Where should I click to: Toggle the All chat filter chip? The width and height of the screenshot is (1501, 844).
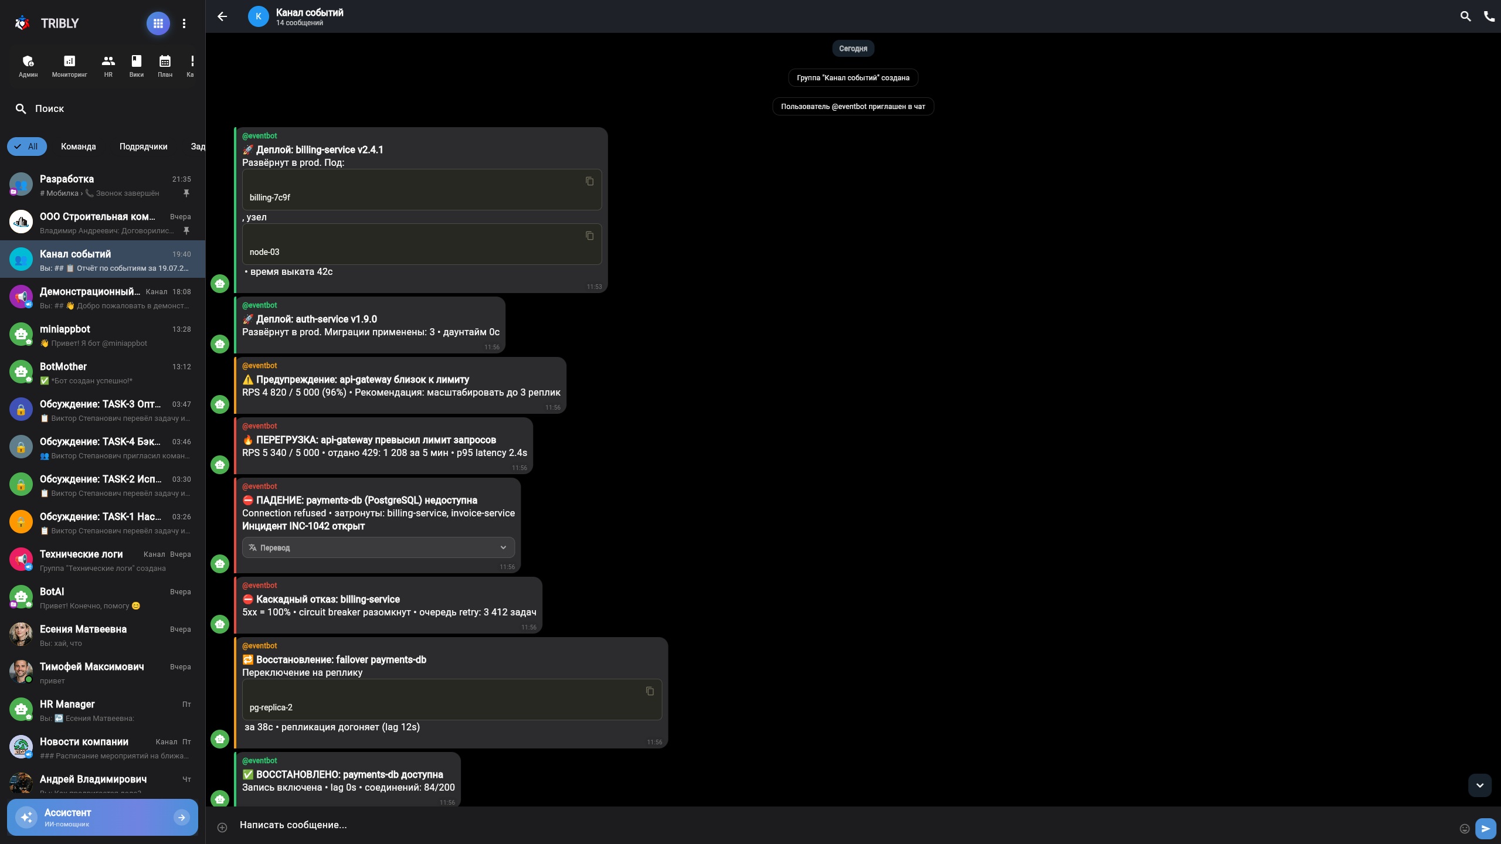coord(27,147)
